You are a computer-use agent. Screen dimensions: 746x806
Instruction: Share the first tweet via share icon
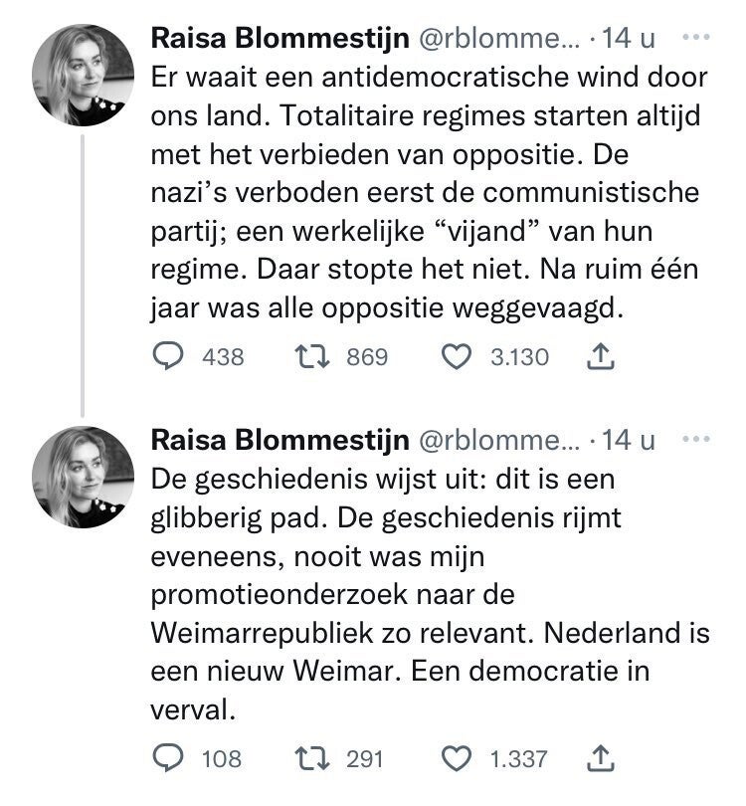tap(599, 356)
